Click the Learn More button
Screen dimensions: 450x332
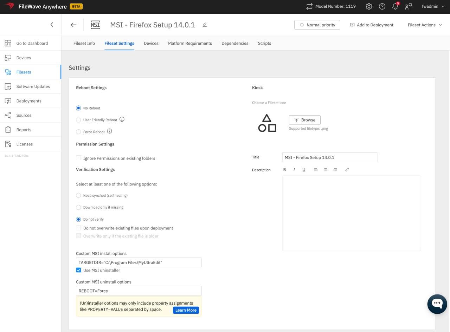186,310
